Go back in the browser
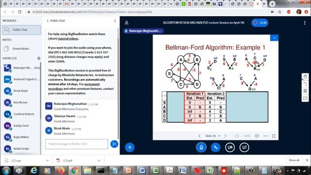 pyautogui.click(x=5, y=12)
